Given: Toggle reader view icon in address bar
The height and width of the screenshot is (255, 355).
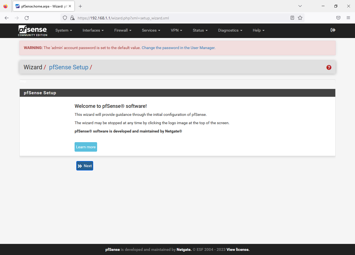Looking at the screenshot, I should 292,18.
